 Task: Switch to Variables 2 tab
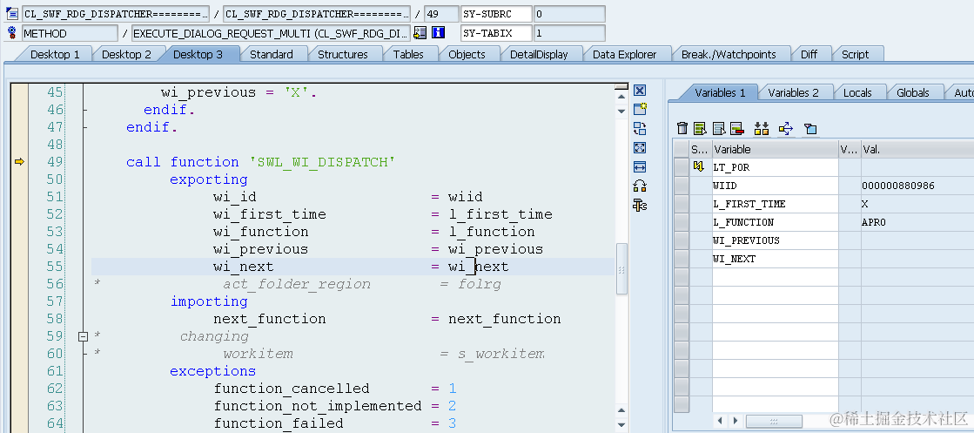pos(793,92)
